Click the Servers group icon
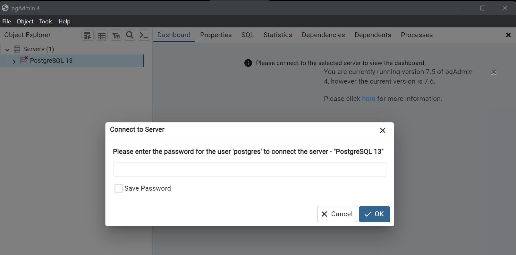This screenshot has width=516, height=255. pyautogui.click(x=17, y=49)
